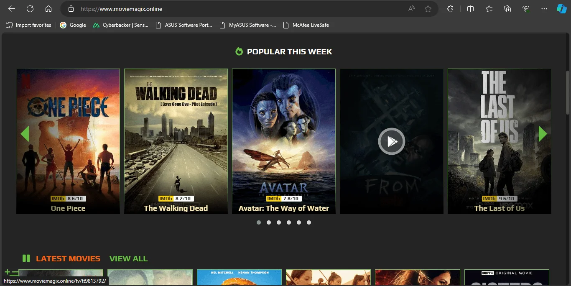Click the LATEST MOVIES heading
Image resolution: width=571 pixels, height=286 pixels.
click(x=68, y=258)
